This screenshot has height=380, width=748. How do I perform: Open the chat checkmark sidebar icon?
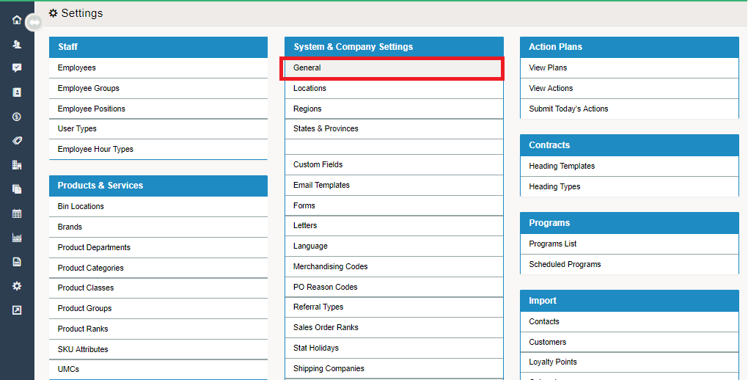pyautogui.click(x=17, y=68)
